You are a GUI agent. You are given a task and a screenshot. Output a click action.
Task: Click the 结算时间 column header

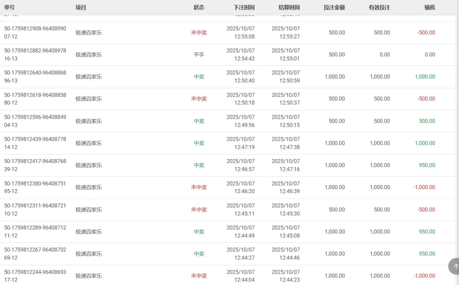click(289, 8)
